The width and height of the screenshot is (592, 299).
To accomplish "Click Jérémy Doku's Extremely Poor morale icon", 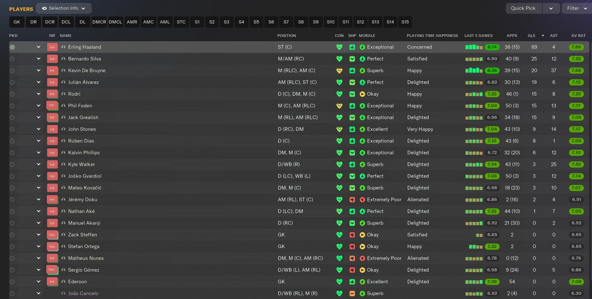I will click(363, 200).
